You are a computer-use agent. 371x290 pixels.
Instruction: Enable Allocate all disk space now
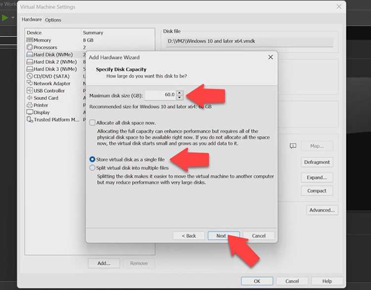(x=93, y=123)
